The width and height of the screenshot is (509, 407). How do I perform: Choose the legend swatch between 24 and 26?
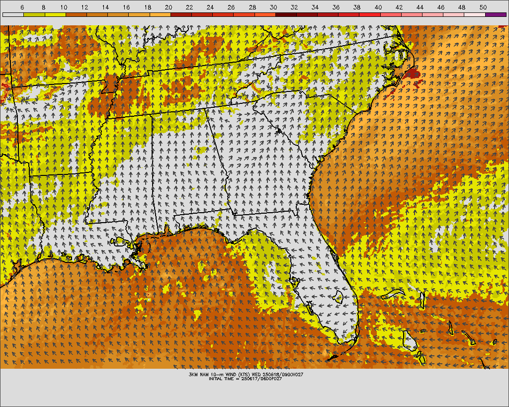click(x=223, y=14)
